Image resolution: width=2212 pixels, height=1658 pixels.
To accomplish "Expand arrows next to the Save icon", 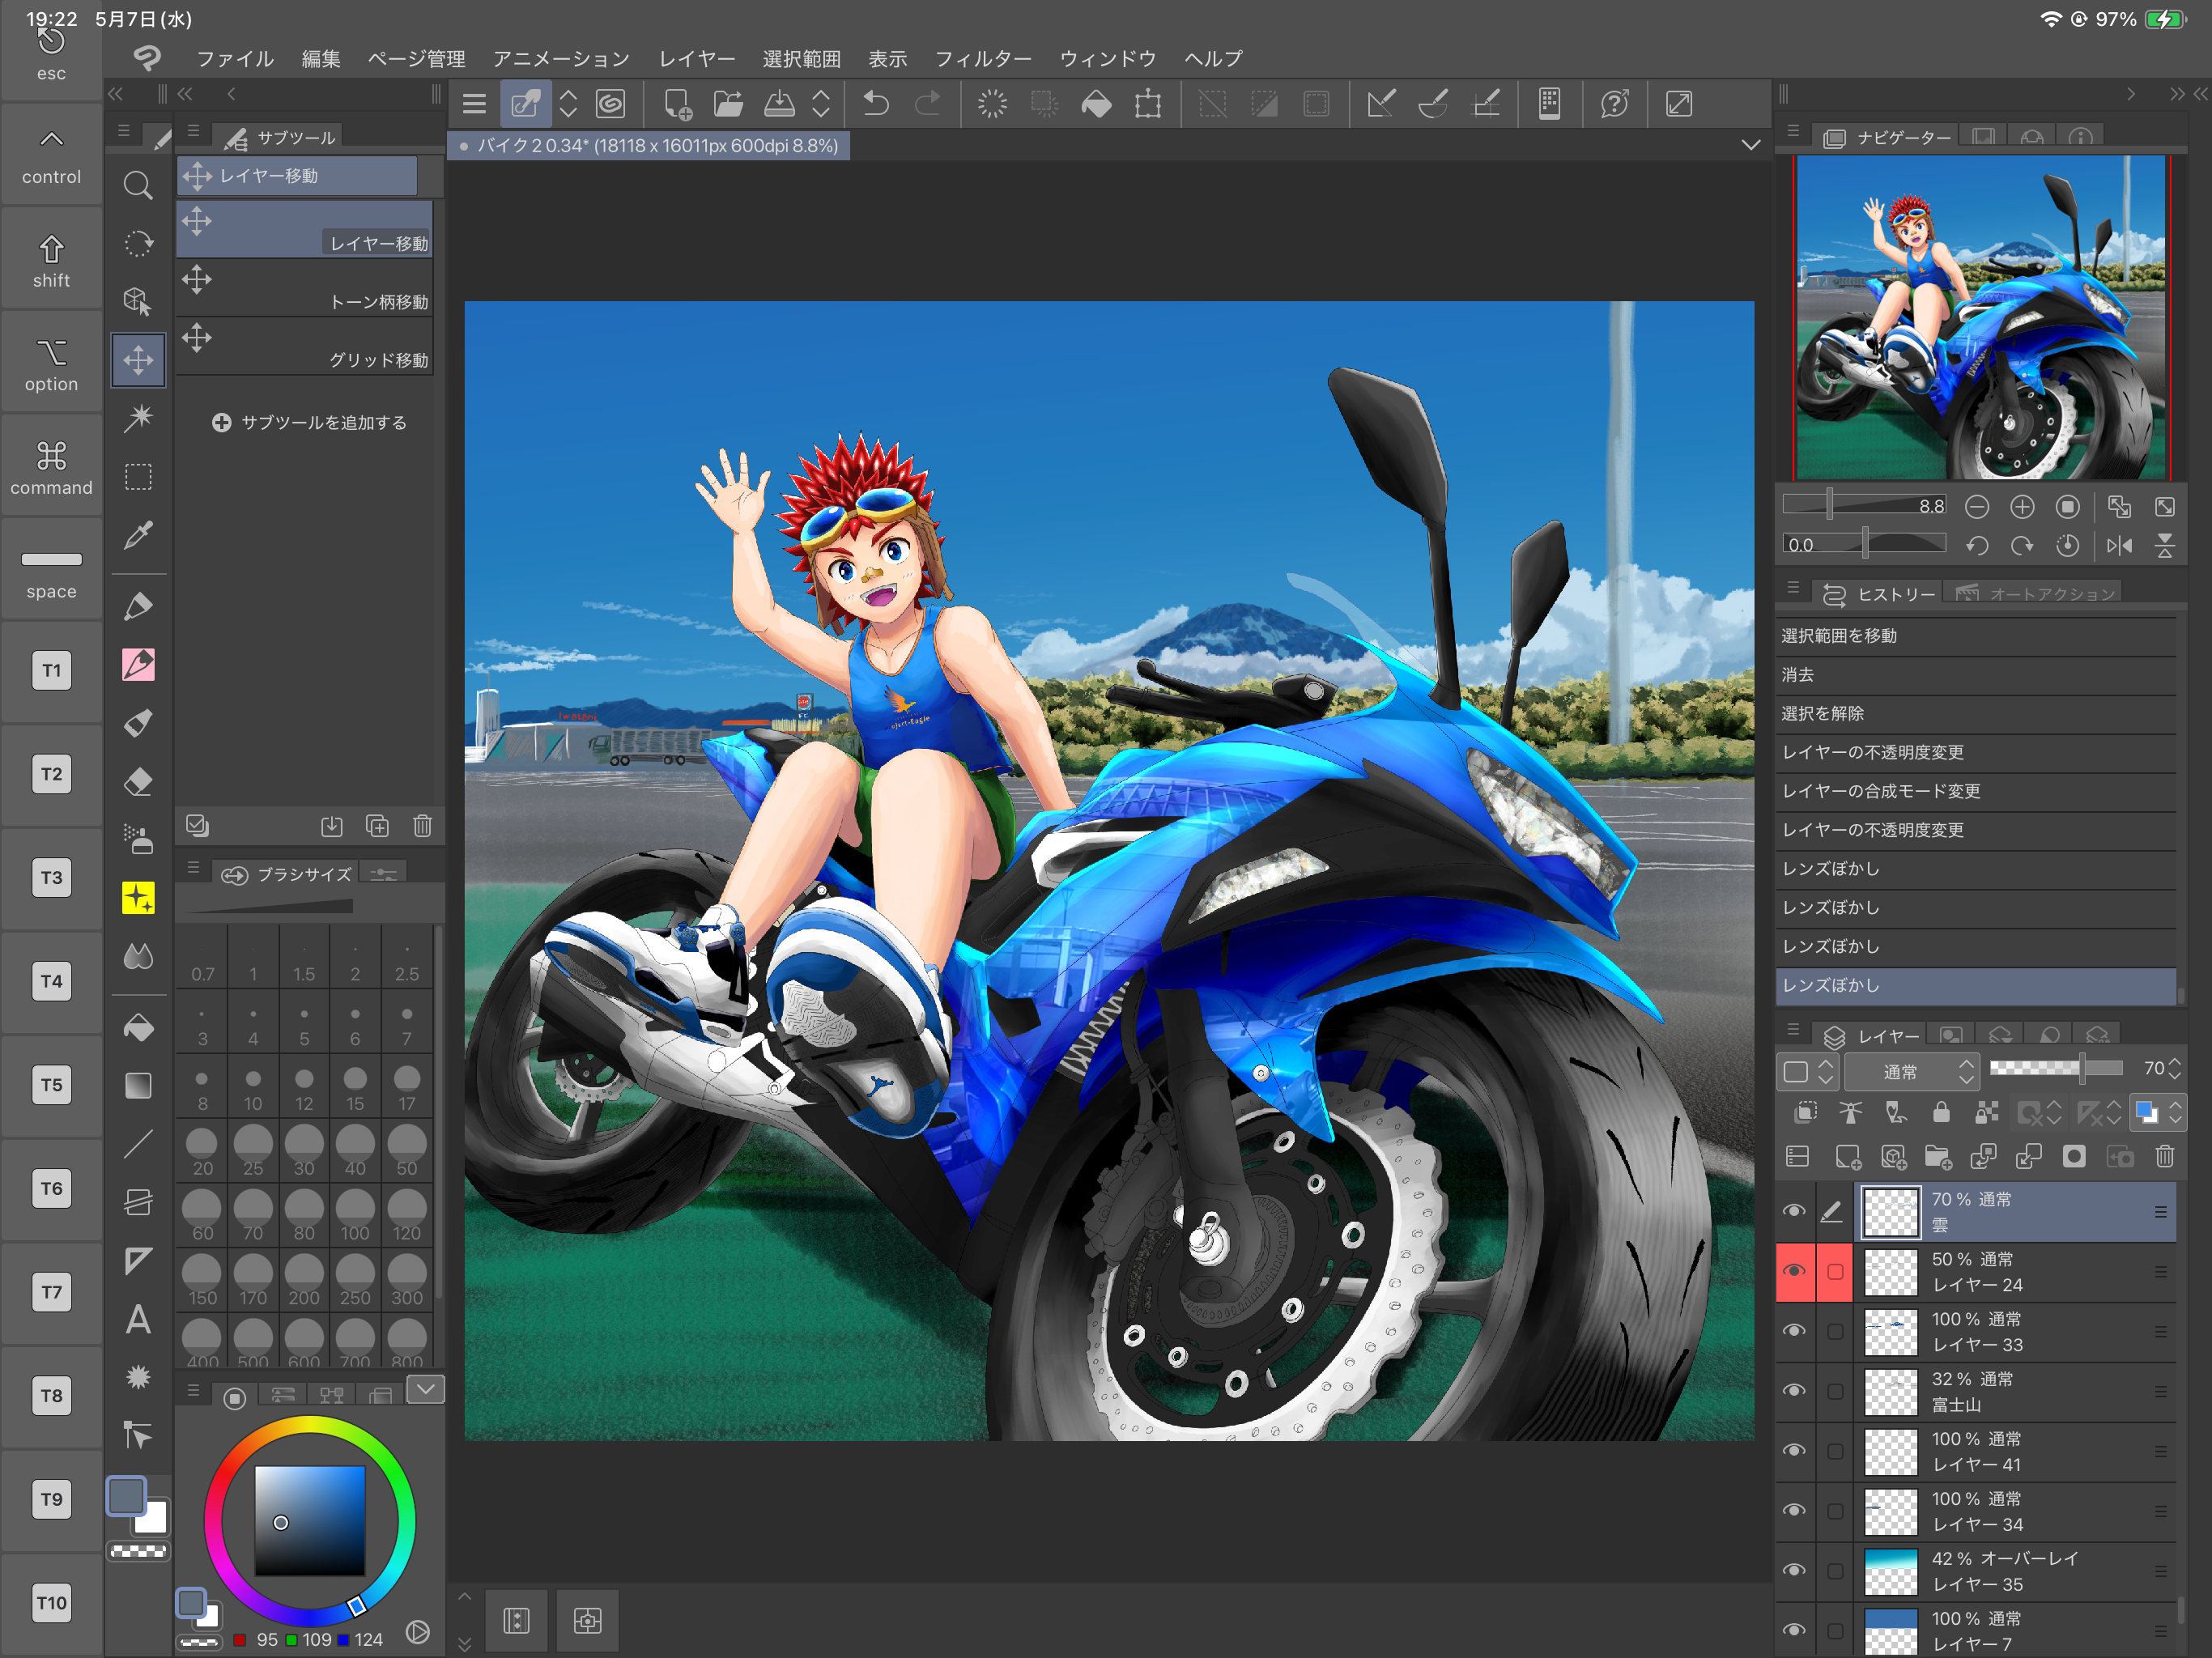I will pyautogui.click(x=821, y=104).
